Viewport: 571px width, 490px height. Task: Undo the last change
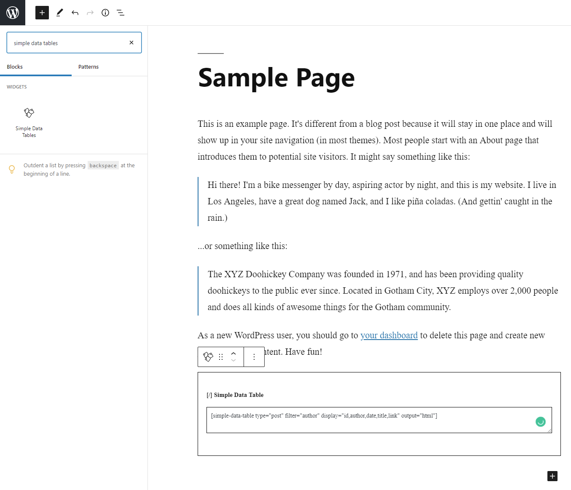point(75,13)
